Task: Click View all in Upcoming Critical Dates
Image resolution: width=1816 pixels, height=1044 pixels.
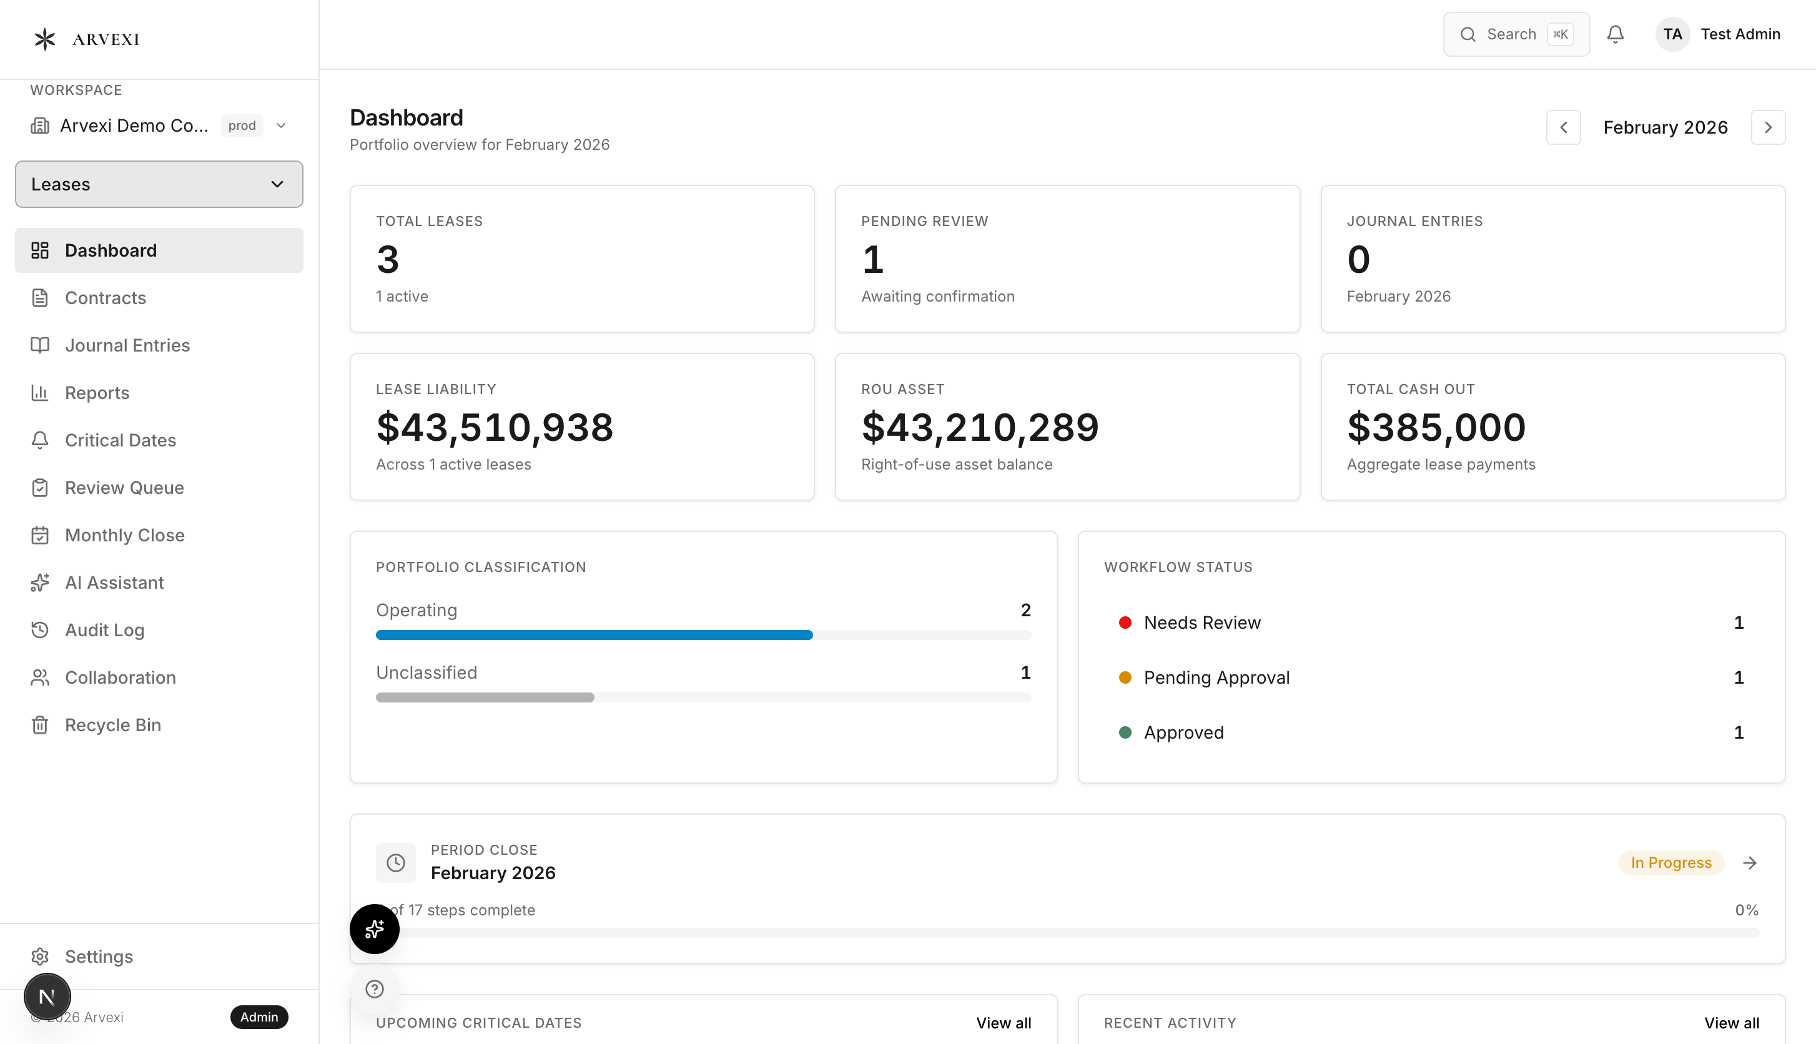Action: pyautogui.click(x=1003, y=1023)
